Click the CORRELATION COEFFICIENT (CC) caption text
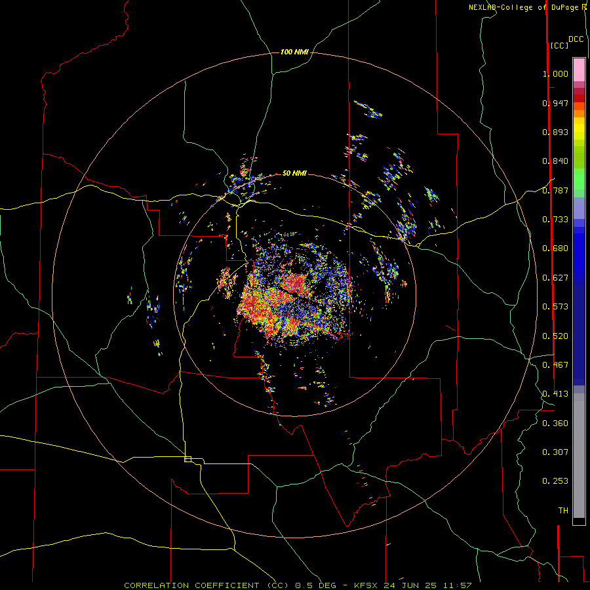Screen dimensions: 590x590 coord(206,585)
